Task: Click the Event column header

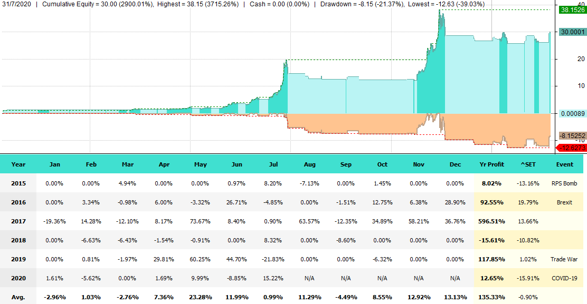Action: click(564, 164)
